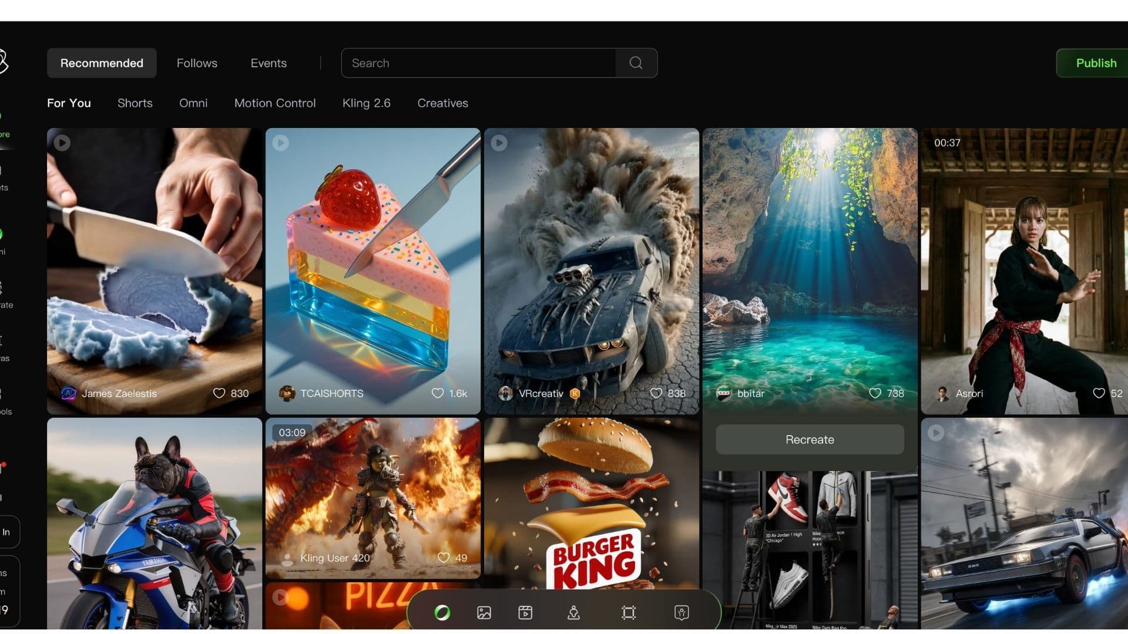Switch to the Follows tab
The width and height of the screenshot is (1128, 634).
pos(197,63)
